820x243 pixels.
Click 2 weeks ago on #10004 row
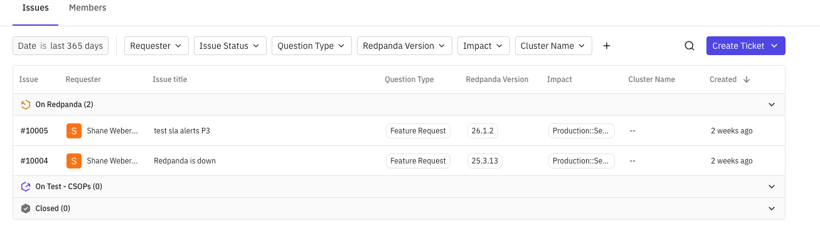(x=732, y=161)
